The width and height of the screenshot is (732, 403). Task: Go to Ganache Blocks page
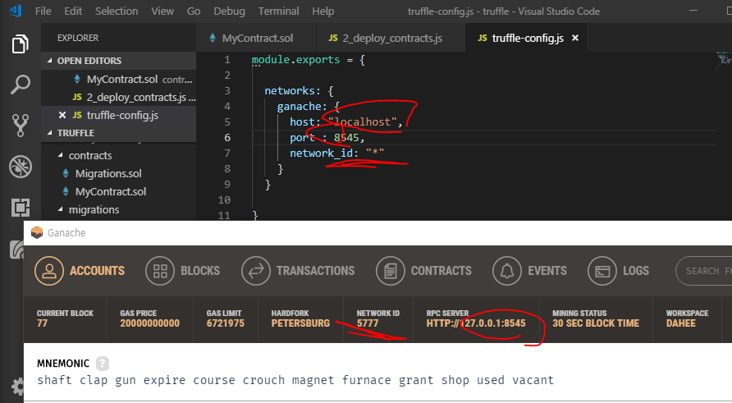[x=182, y=271]
